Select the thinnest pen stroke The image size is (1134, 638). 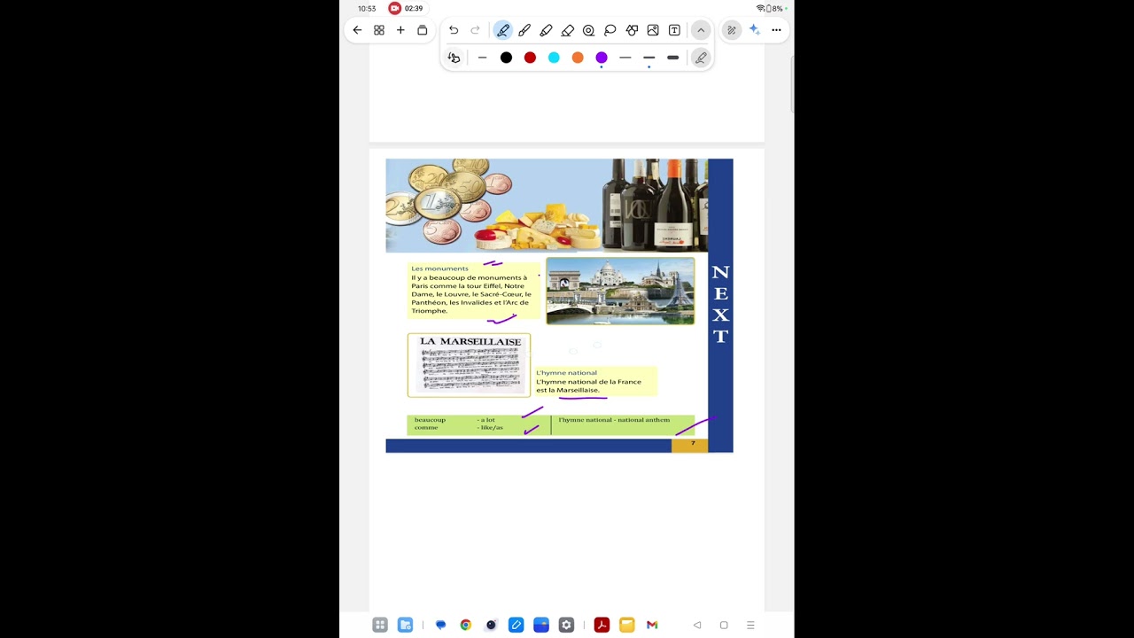click(482, 58)
